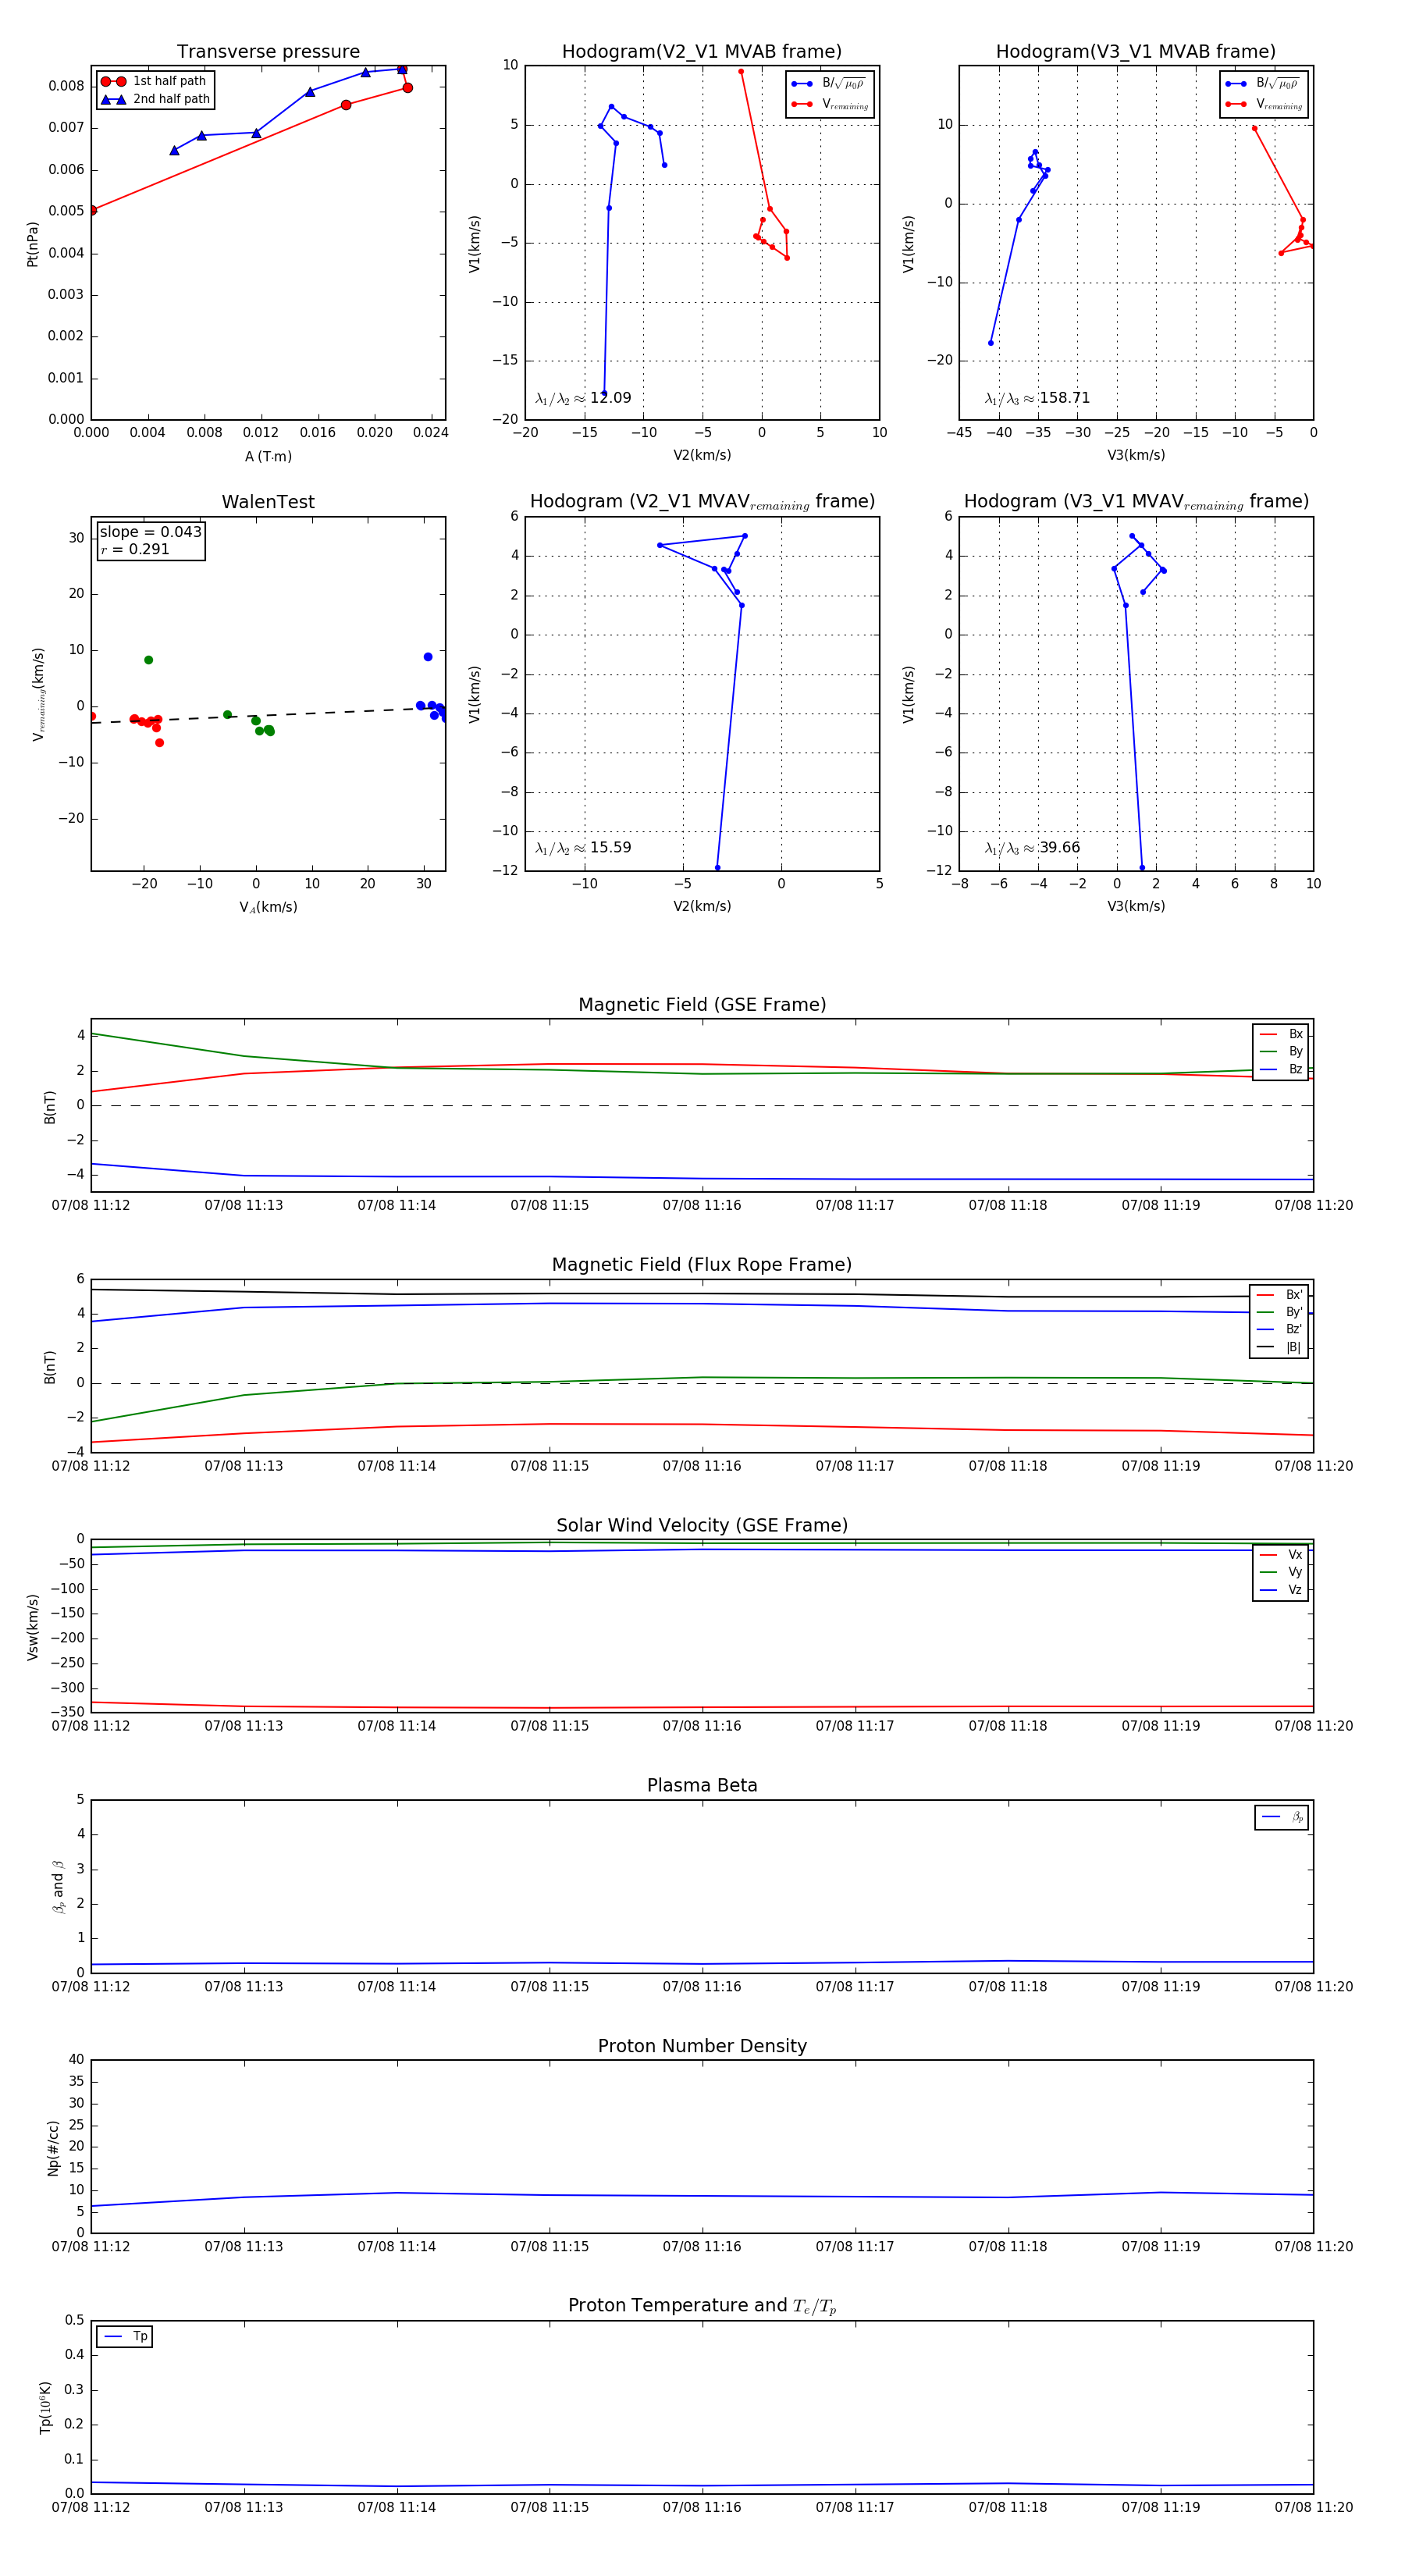Viewport: 1405px width, 2576px height.
Task: Click the 'Proton Temperature and Te/Tp' title
Action: [702, 2306]
